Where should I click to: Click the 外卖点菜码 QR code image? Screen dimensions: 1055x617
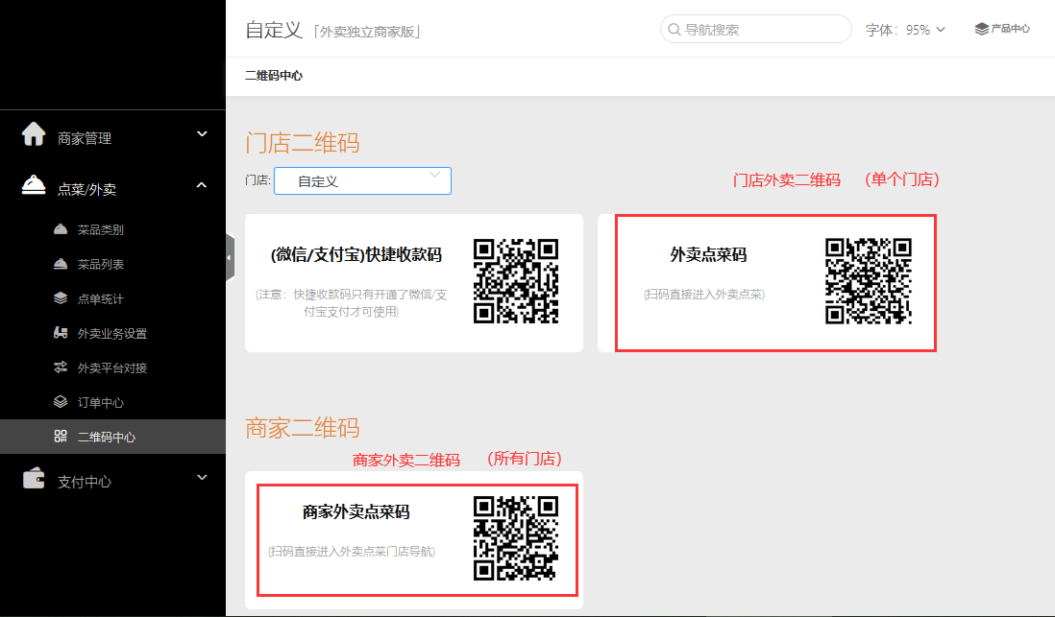coord(868,281)
